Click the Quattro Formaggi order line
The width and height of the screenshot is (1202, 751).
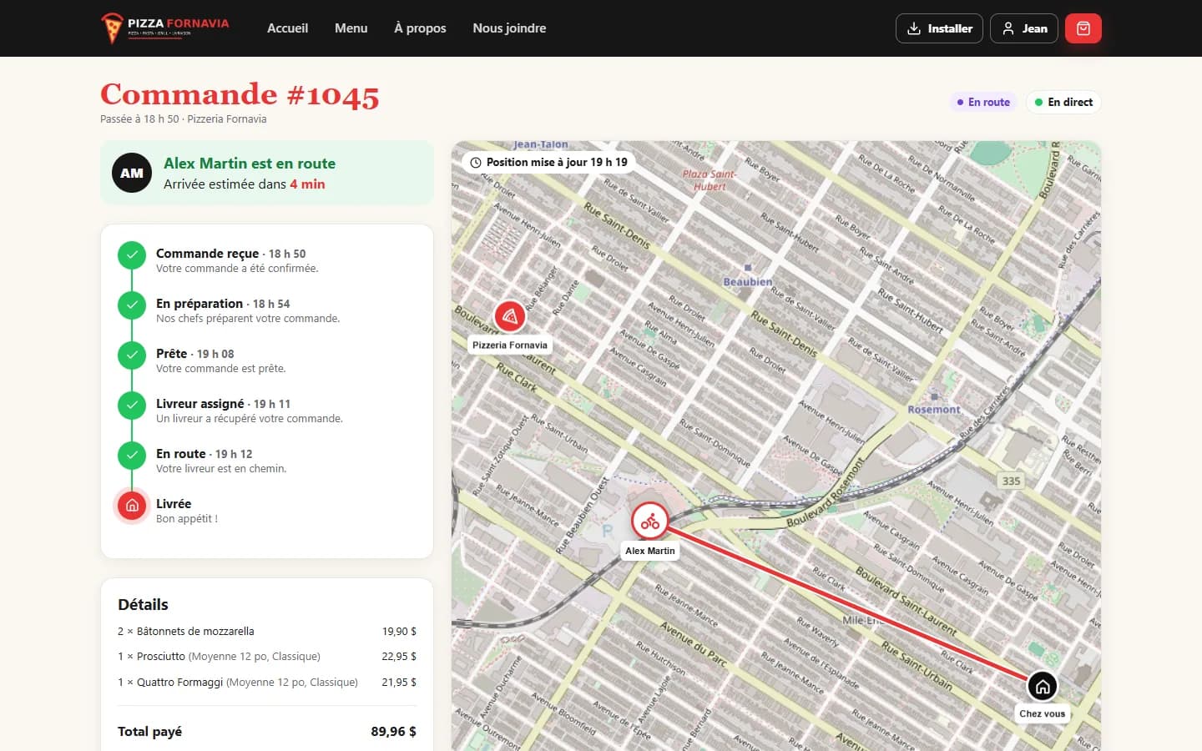[267, 683]
